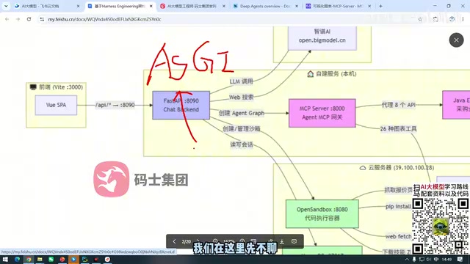Click the 2/20 page counter
The width and height of the screenshot is (470, 264).
click(x=186, y=241)
